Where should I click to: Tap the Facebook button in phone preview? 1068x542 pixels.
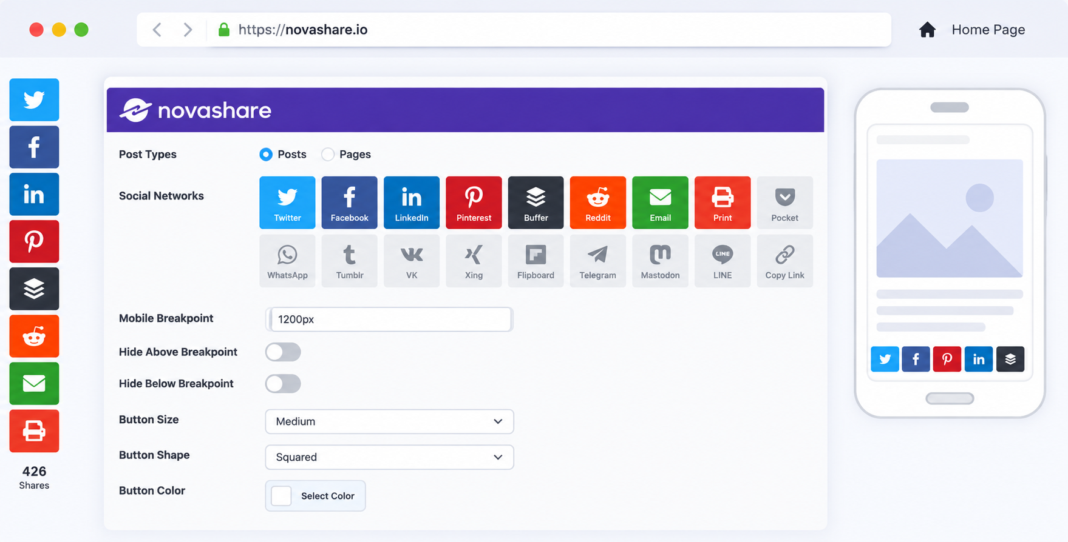pyautogui.click(x=916, y=359)
